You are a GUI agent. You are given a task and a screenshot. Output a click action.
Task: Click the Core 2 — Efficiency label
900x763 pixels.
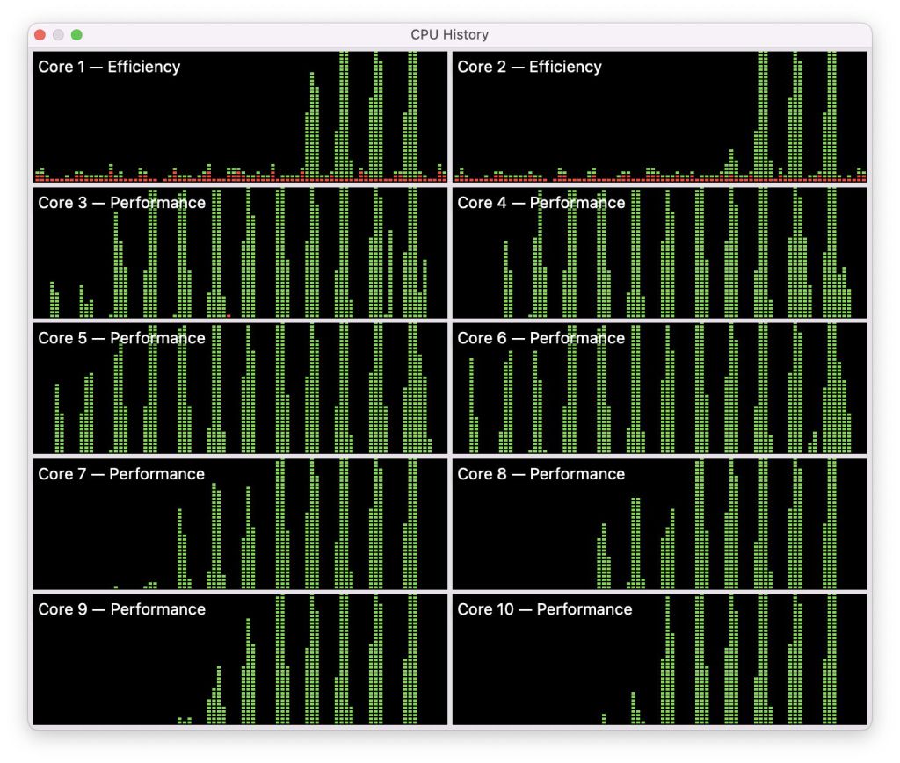(x=529, y=67)
